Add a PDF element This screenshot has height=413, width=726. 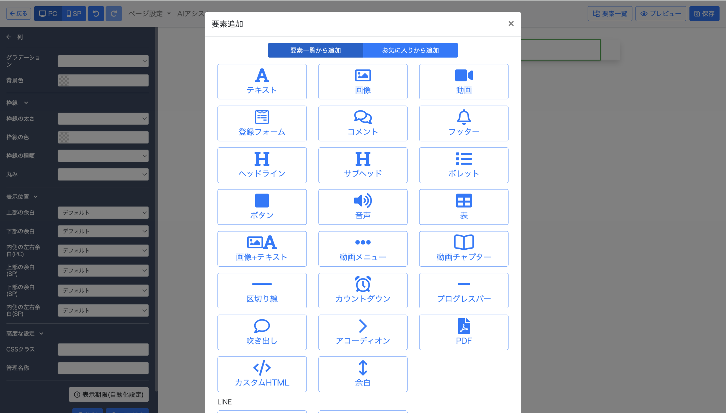[x=463, y=332]
